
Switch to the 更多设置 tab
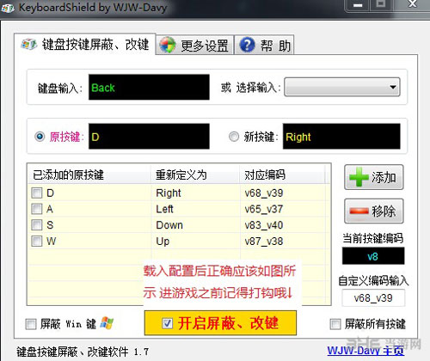(x=195, y=45)
